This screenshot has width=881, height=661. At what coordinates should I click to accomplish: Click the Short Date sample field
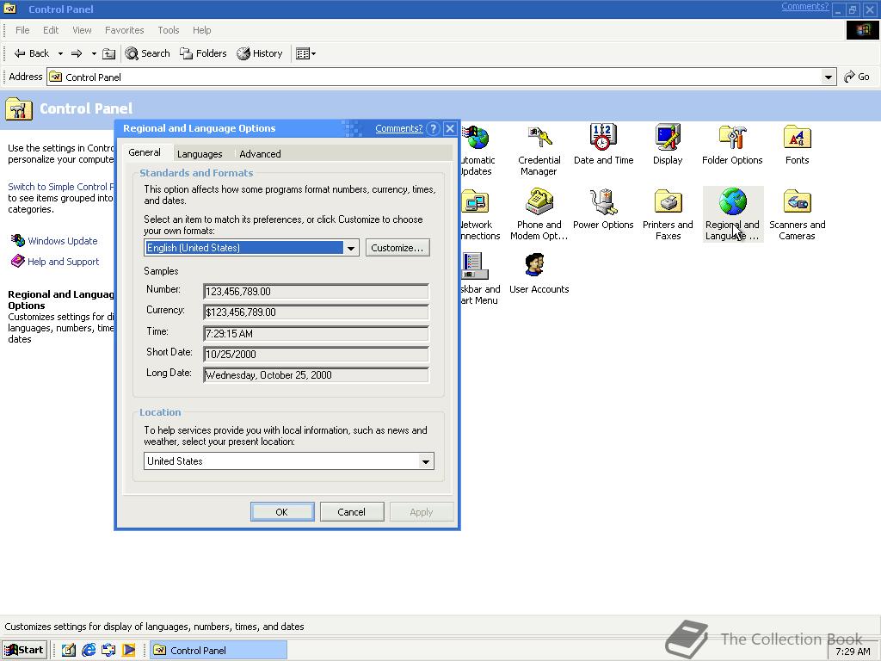pos(316,354)
